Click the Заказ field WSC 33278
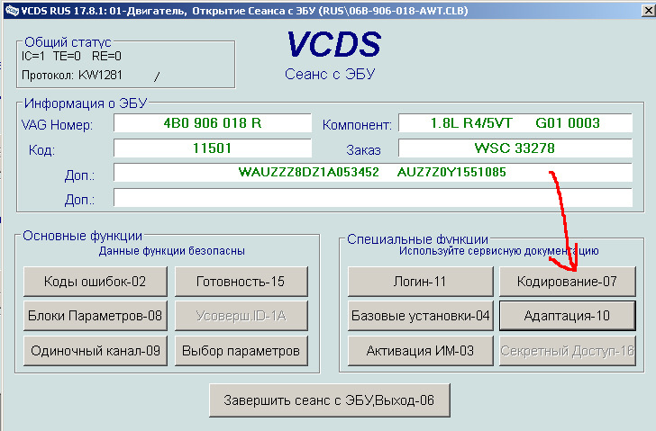 coord(515,148)
